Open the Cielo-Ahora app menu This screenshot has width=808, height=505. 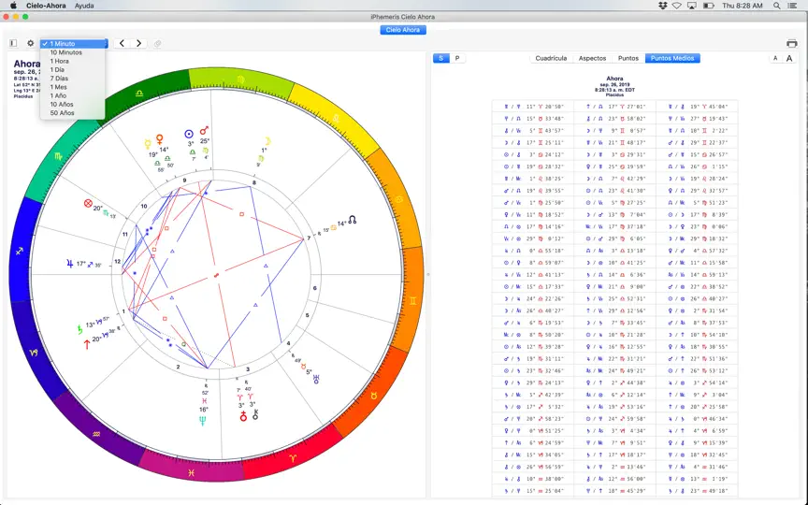coord(46,6)
